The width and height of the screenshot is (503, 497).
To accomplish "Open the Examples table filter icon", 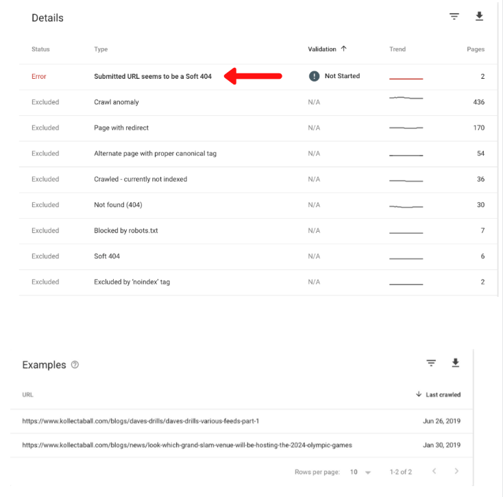I will 431,363.
